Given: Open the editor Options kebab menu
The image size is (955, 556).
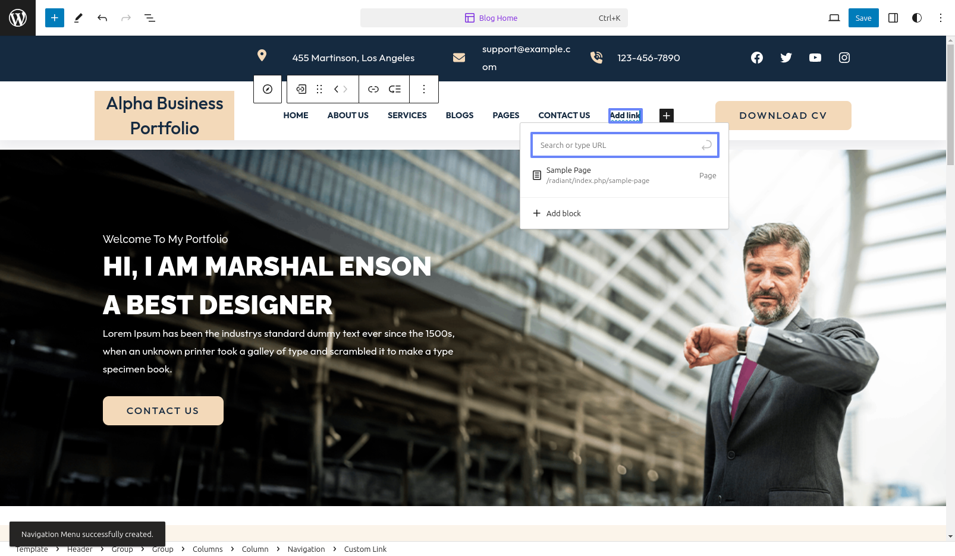Looking at the screenshot, I should (941, 18).
